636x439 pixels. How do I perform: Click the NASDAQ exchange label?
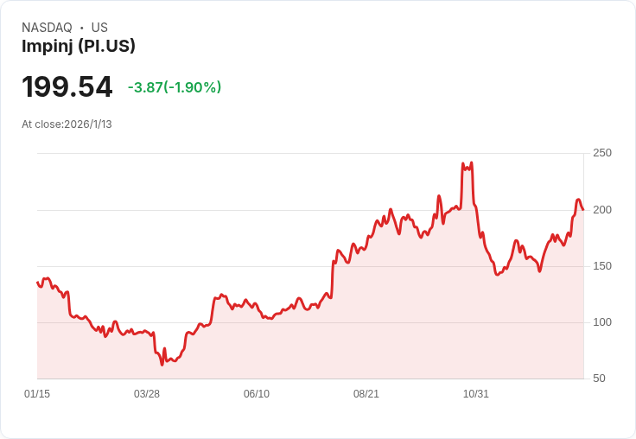pyautogui.click(x=47, y=28)
